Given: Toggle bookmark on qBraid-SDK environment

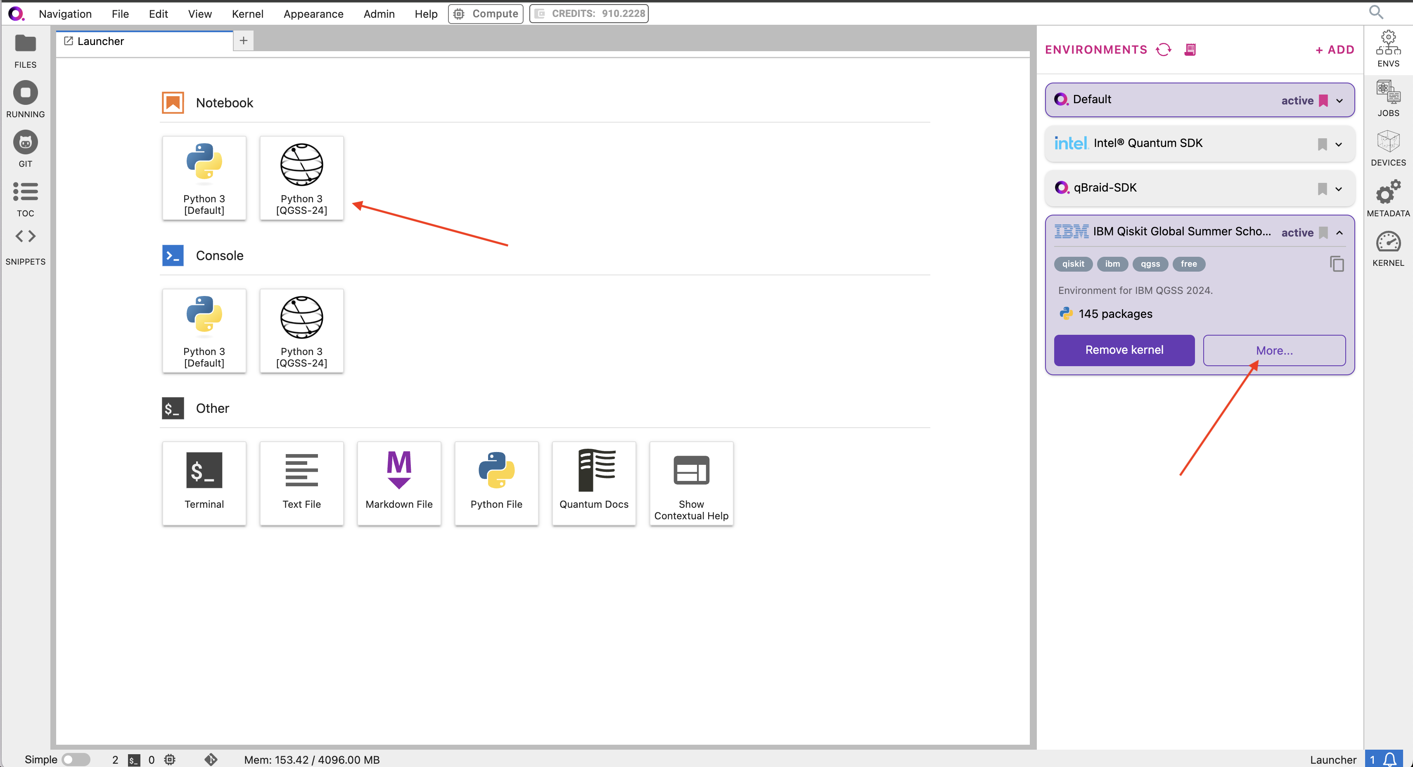Looking at the screenshot, I should [x=1323, y=189].
